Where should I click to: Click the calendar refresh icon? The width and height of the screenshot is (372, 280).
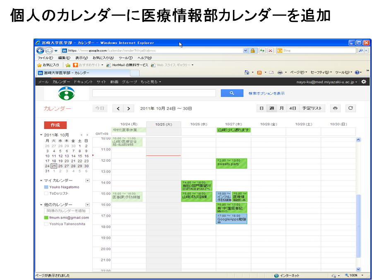click(x=350, y=108)
